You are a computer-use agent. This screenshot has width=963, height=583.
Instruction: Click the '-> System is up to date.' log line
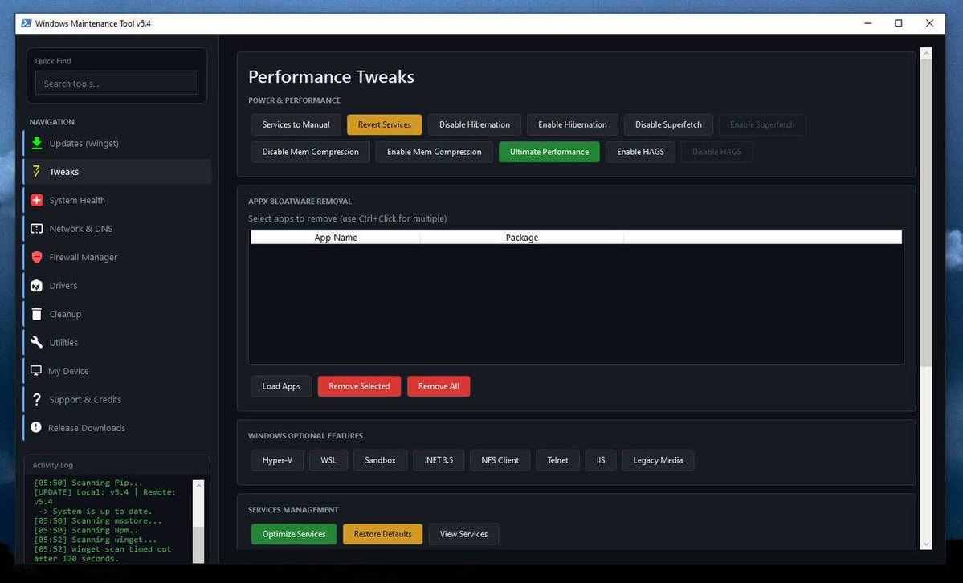point(96,511)
